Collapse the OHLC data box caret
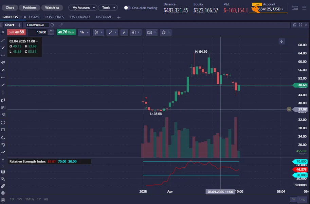Viewport: 310px width, 204px height. pos(37,41)
